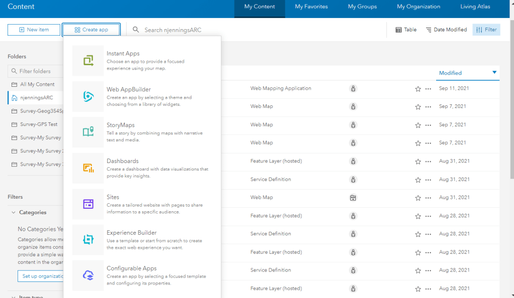Screen dimensions: 514x298
Task: Open sharing lock icon for Sep 11 item
Action: coord(353,89)
